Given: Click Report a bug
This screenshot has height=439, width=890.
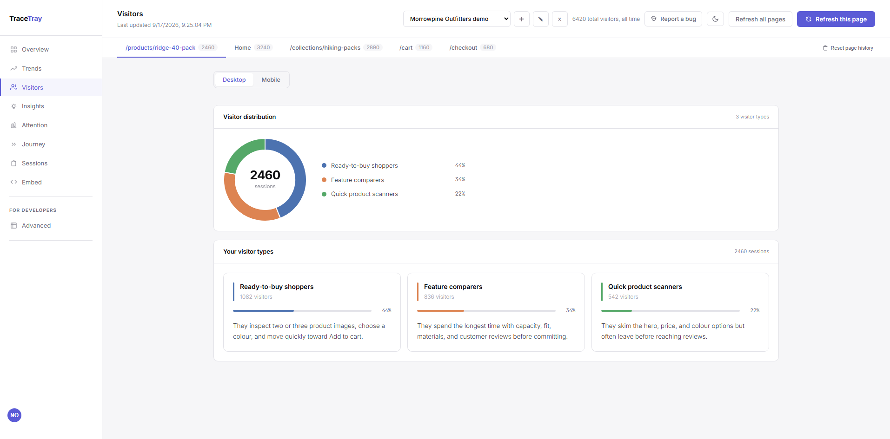Looking at the screenshot, I should click(673, 19).
